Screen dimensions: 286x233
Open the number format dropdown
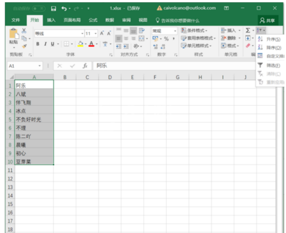coord(175,31)
